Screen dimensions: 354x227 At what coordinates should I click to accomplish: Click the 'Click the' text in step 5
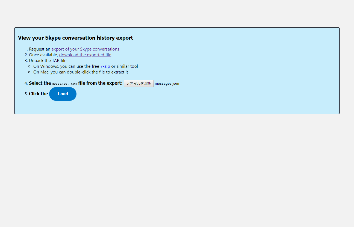39,94
